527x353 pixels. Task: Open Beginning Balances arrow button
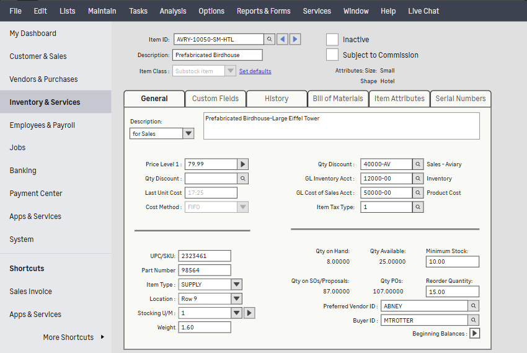(475, 334)
